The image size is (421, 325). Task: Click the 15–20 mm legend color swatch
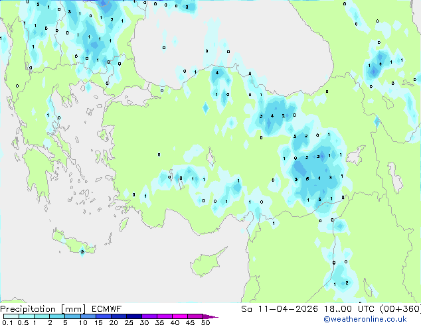click(104, 316)
